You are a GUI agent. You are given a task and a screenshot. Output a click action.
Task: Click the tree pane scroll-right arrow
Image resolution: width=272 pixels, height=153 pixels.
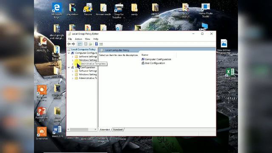coord(95,129)
